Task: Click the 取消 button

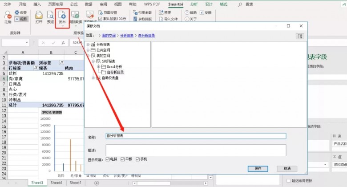Action: click(x=287, y=169)
